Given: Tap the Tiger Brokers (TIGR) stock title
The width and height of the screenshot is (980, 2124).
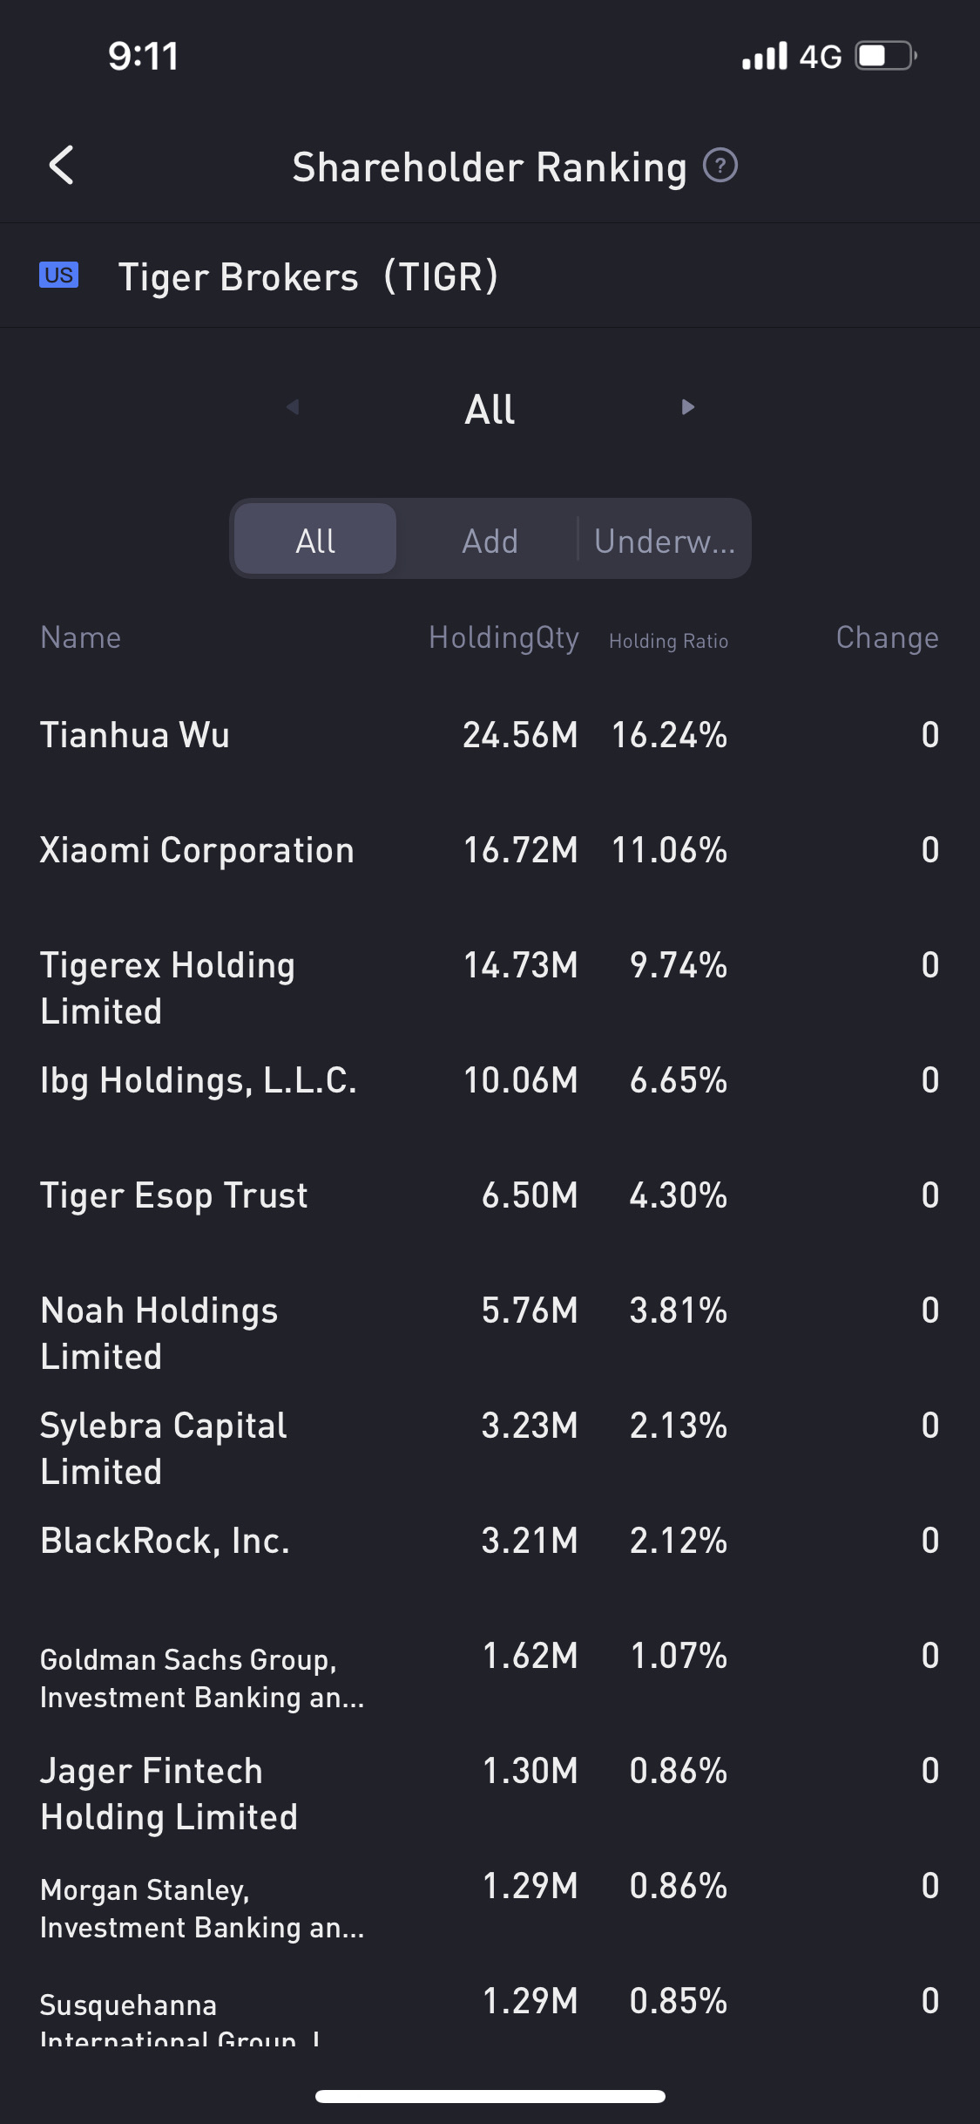Looking at the screenshot, I should [308, 276].
